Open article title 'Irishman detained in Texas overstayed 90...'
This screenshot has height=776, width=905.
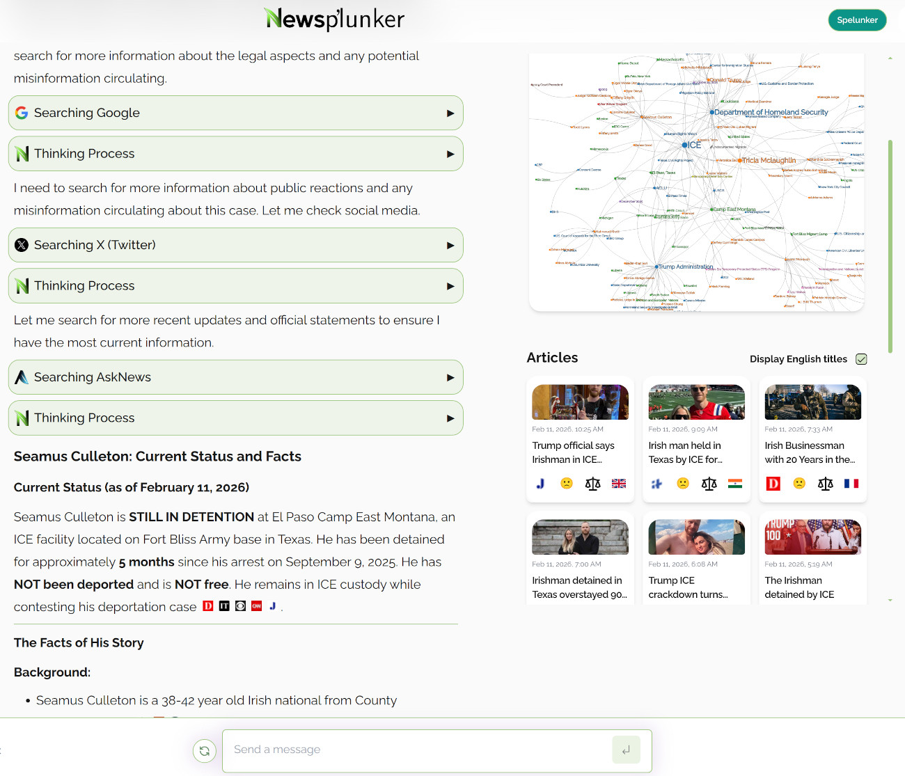click(x=579, y=587)
